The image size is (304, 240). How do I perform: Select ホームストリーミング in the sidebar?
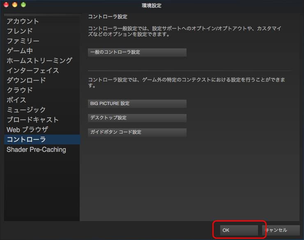point(42,61)
